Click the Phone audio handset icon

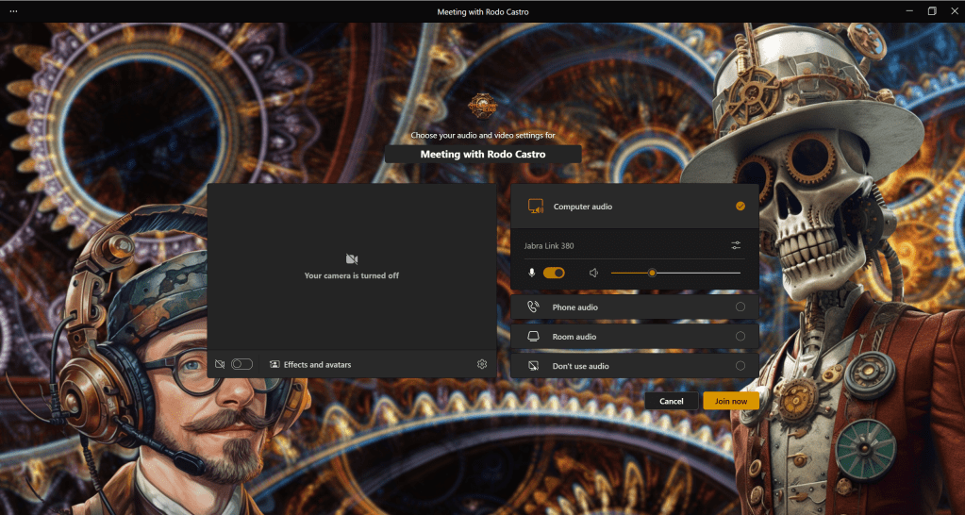(533, 307)
